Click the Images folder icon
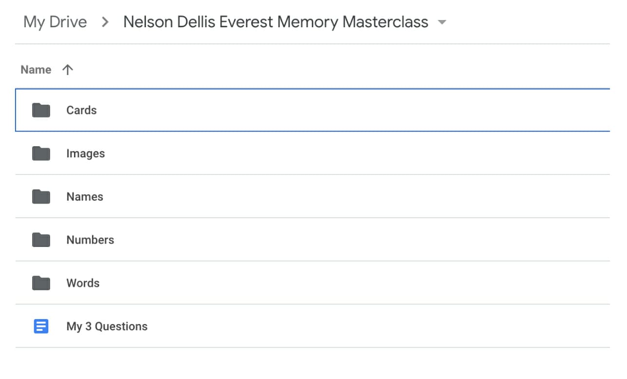This screenshot has height=379, width=627. [x=41, y=153]
